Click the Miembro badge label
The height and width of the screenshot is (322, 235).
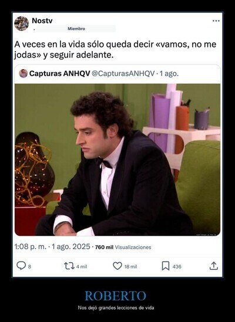tap(76, 29)
